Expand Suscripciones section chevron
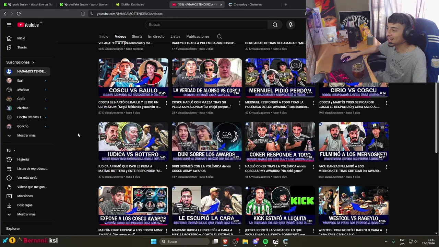 pos(33,62)
